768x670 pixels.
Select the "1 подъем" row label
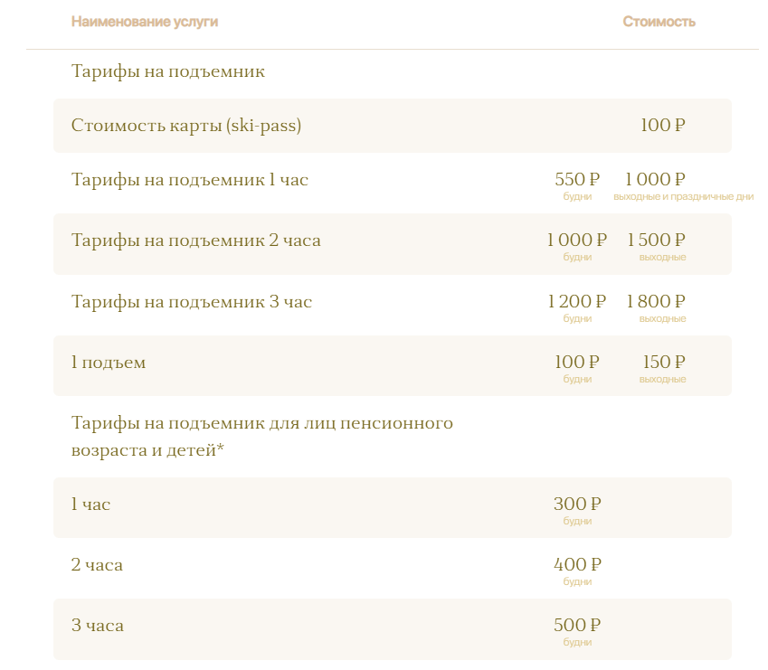[109, 363]
